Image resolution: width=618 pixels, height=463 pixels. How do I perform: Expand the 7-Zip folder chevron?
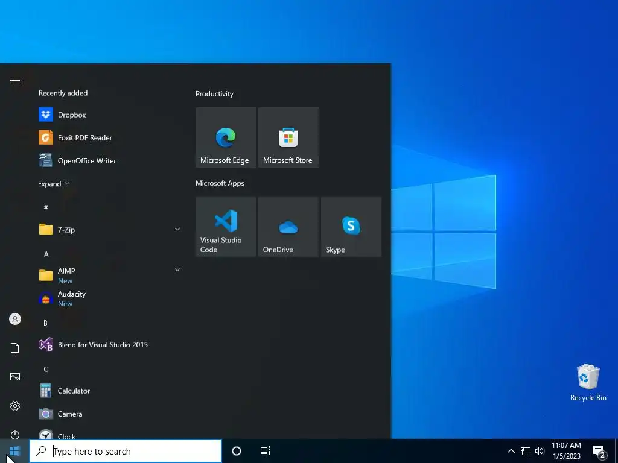tap(177, 229)
